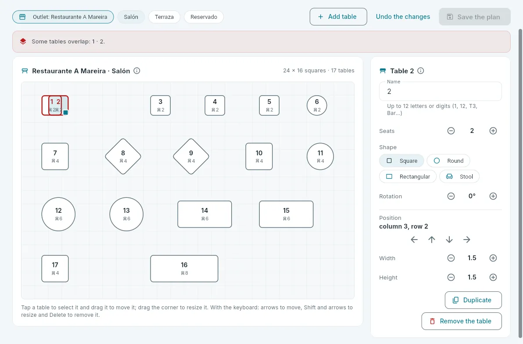The height and width of the screenshot is (344, 523).
Task: Decrease the Seats count
Action: coord(451,131)
